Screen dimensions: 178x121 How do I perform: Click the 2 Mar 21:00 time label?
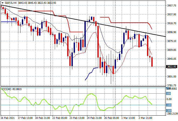[x=145, y=118]
